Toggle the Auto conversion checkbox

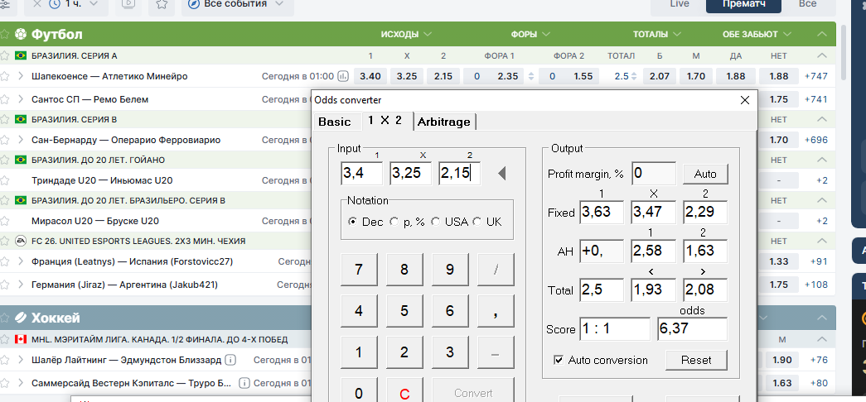click(x=559, y=360)
